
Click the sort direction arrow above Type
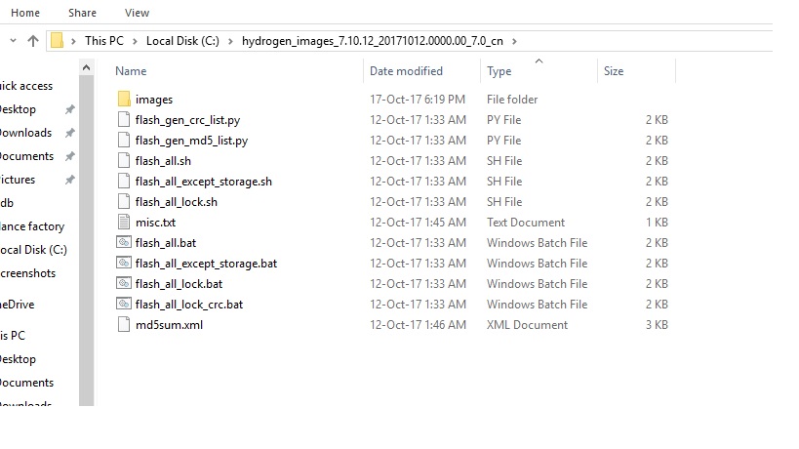[539, 61]
